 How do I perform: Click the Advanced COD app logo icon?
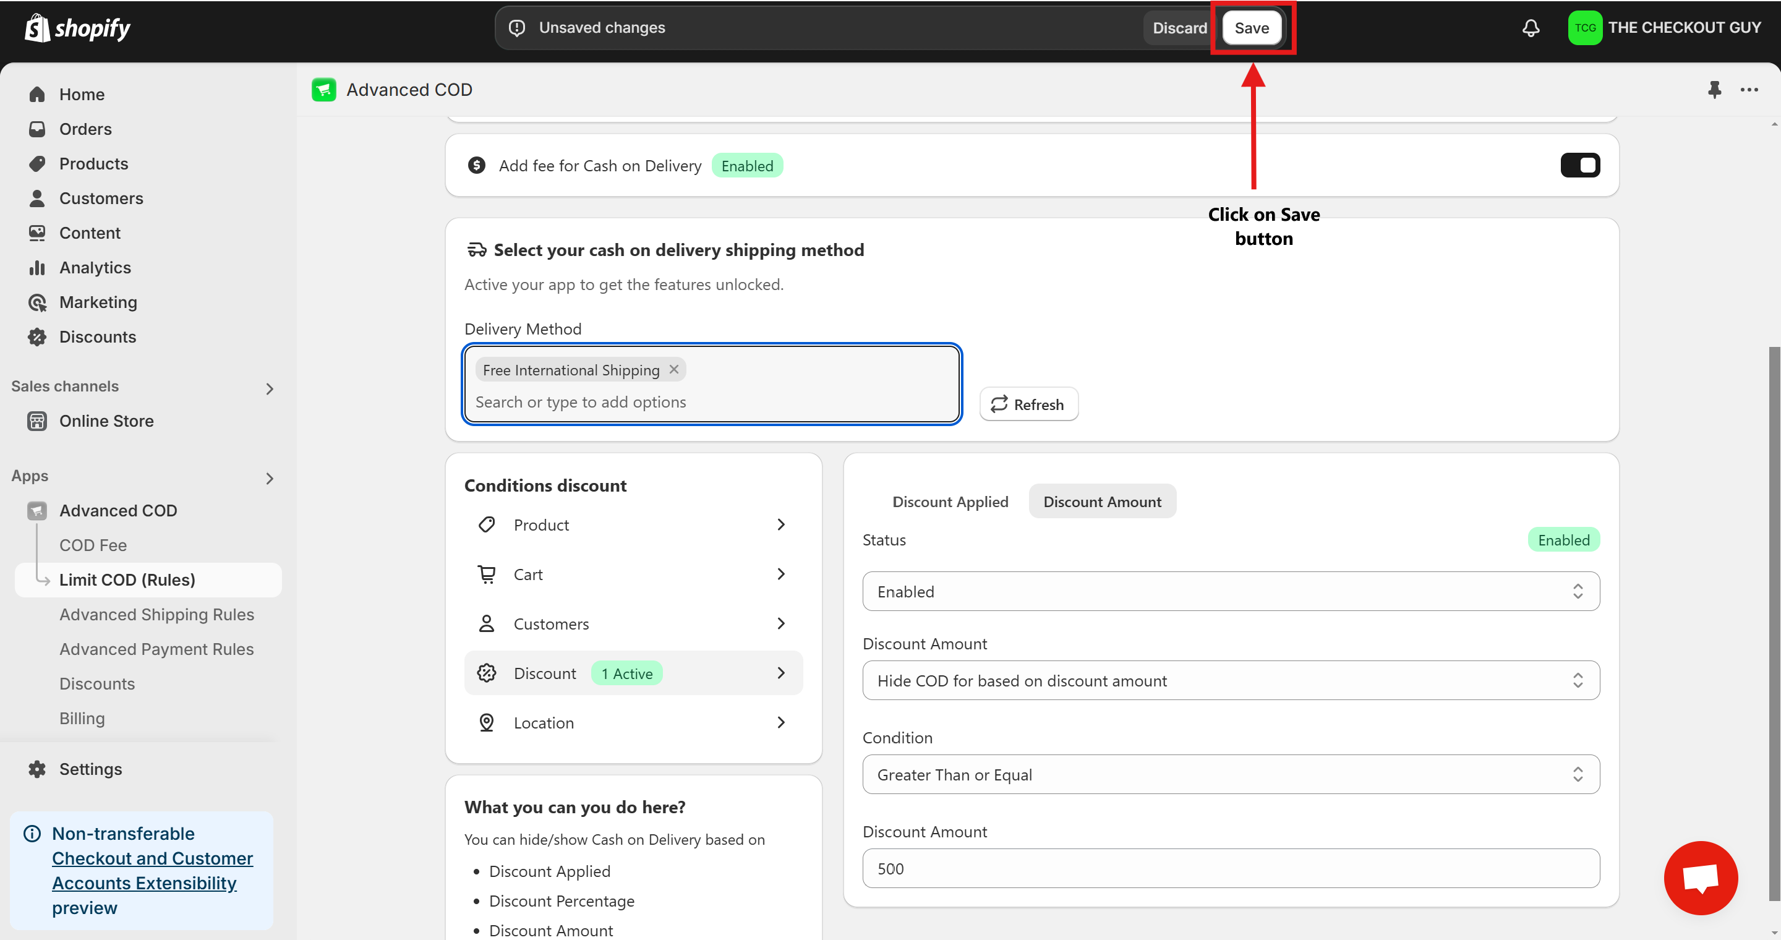[323, 90]
